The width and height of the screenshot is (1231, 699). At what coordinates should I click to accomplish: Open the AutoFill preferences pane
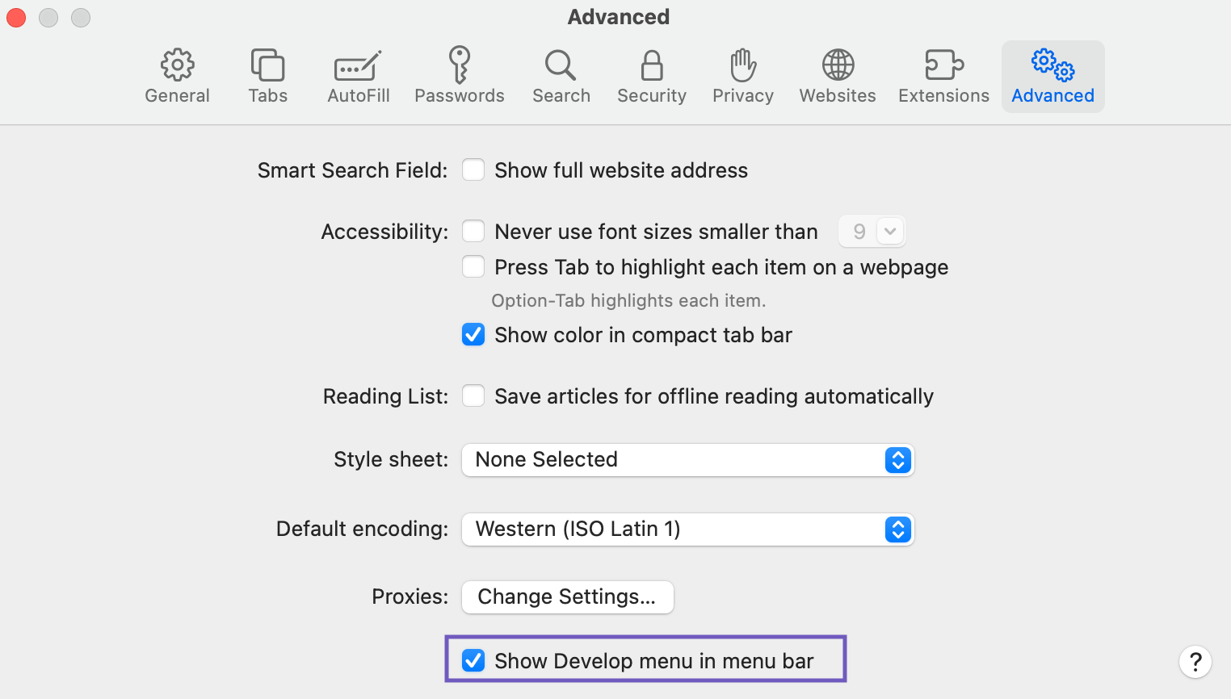(x=359, y=77)
